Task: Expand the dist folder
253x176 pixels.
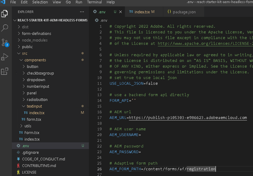Action: pos(25,27)
